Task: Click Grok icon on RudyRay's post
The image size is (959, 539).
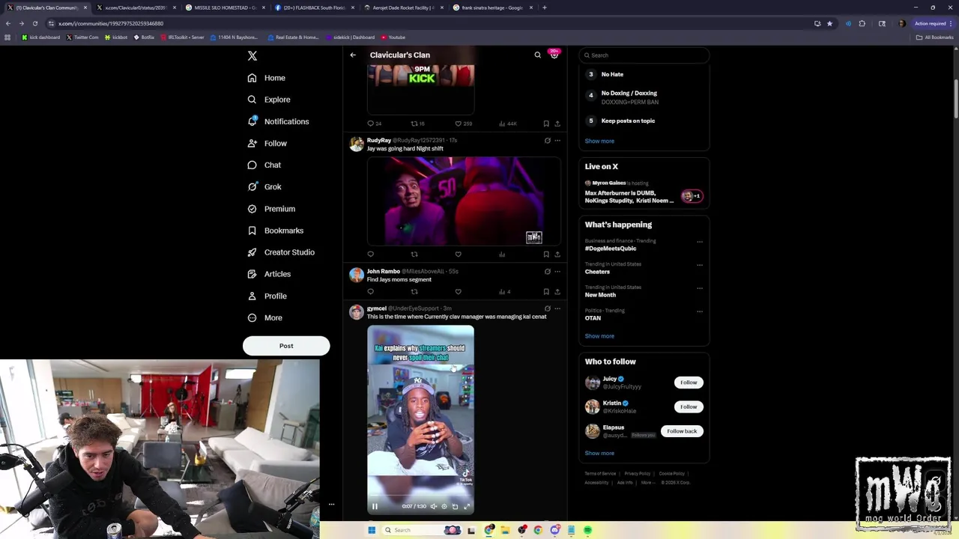Action: 548,141
